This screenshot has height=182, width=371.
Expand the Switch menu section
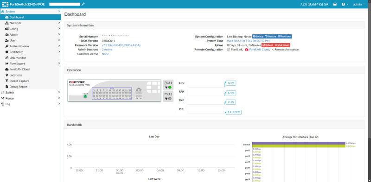tap(30, 93)
